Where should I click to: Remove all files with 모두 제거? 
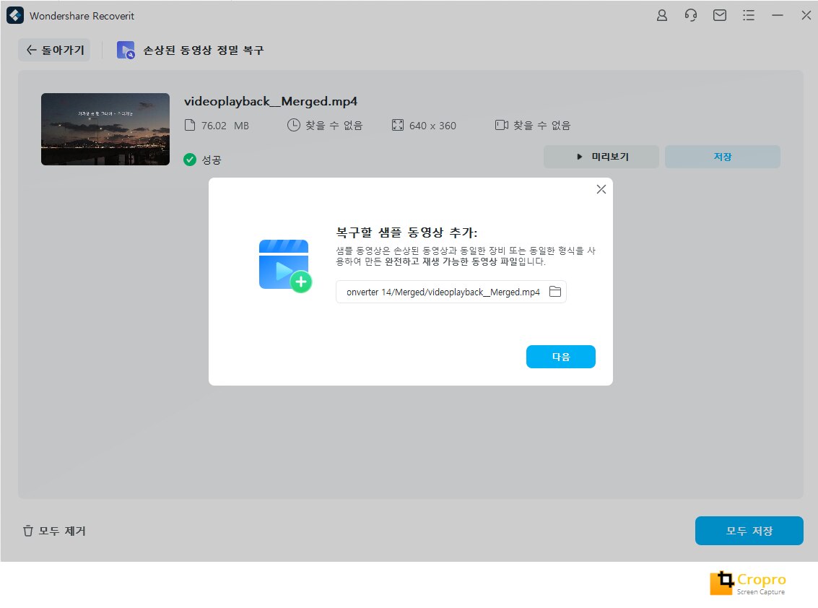(54, 531)
